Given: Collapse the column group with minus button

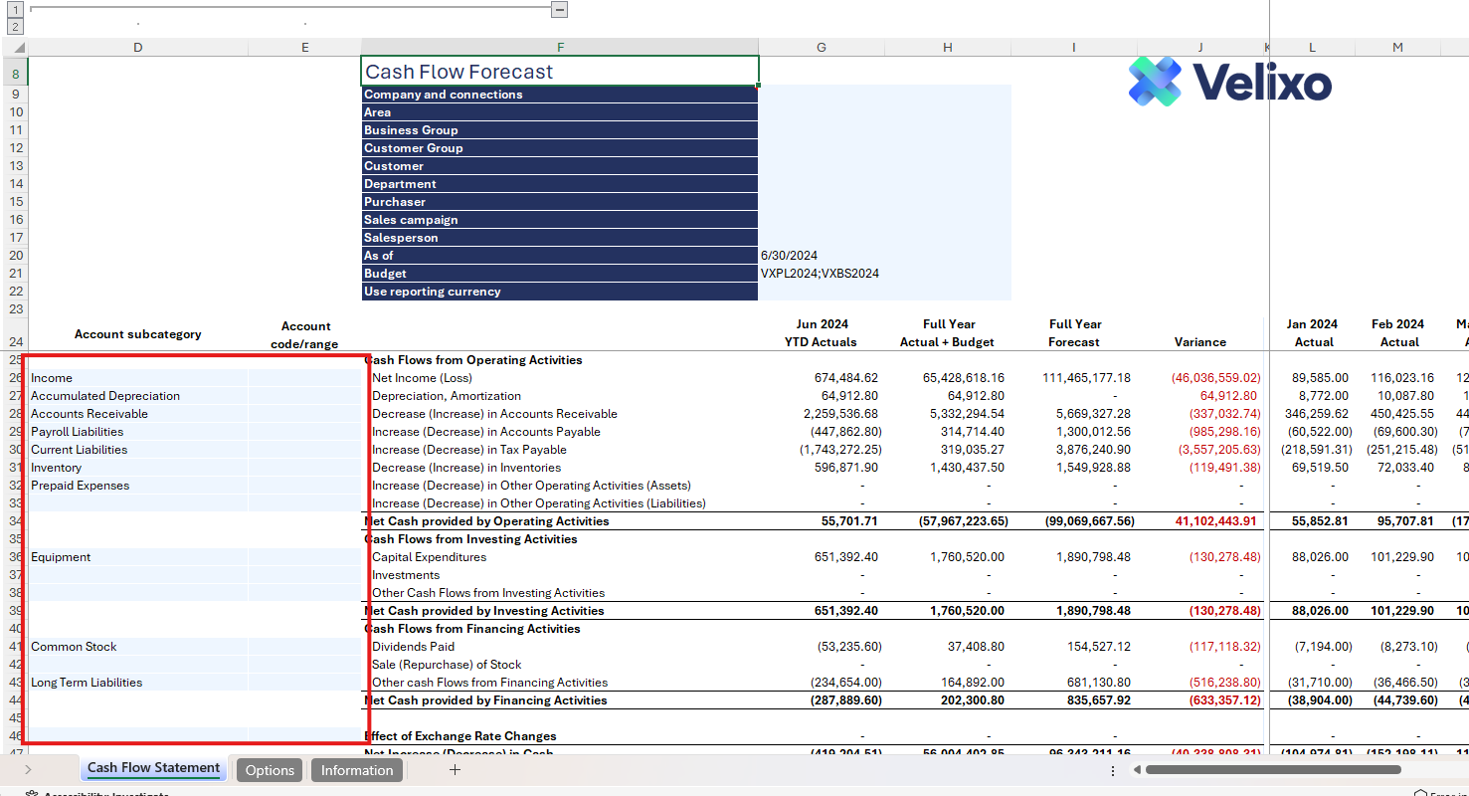Looking at the screenshot, I should pos(560,9).
